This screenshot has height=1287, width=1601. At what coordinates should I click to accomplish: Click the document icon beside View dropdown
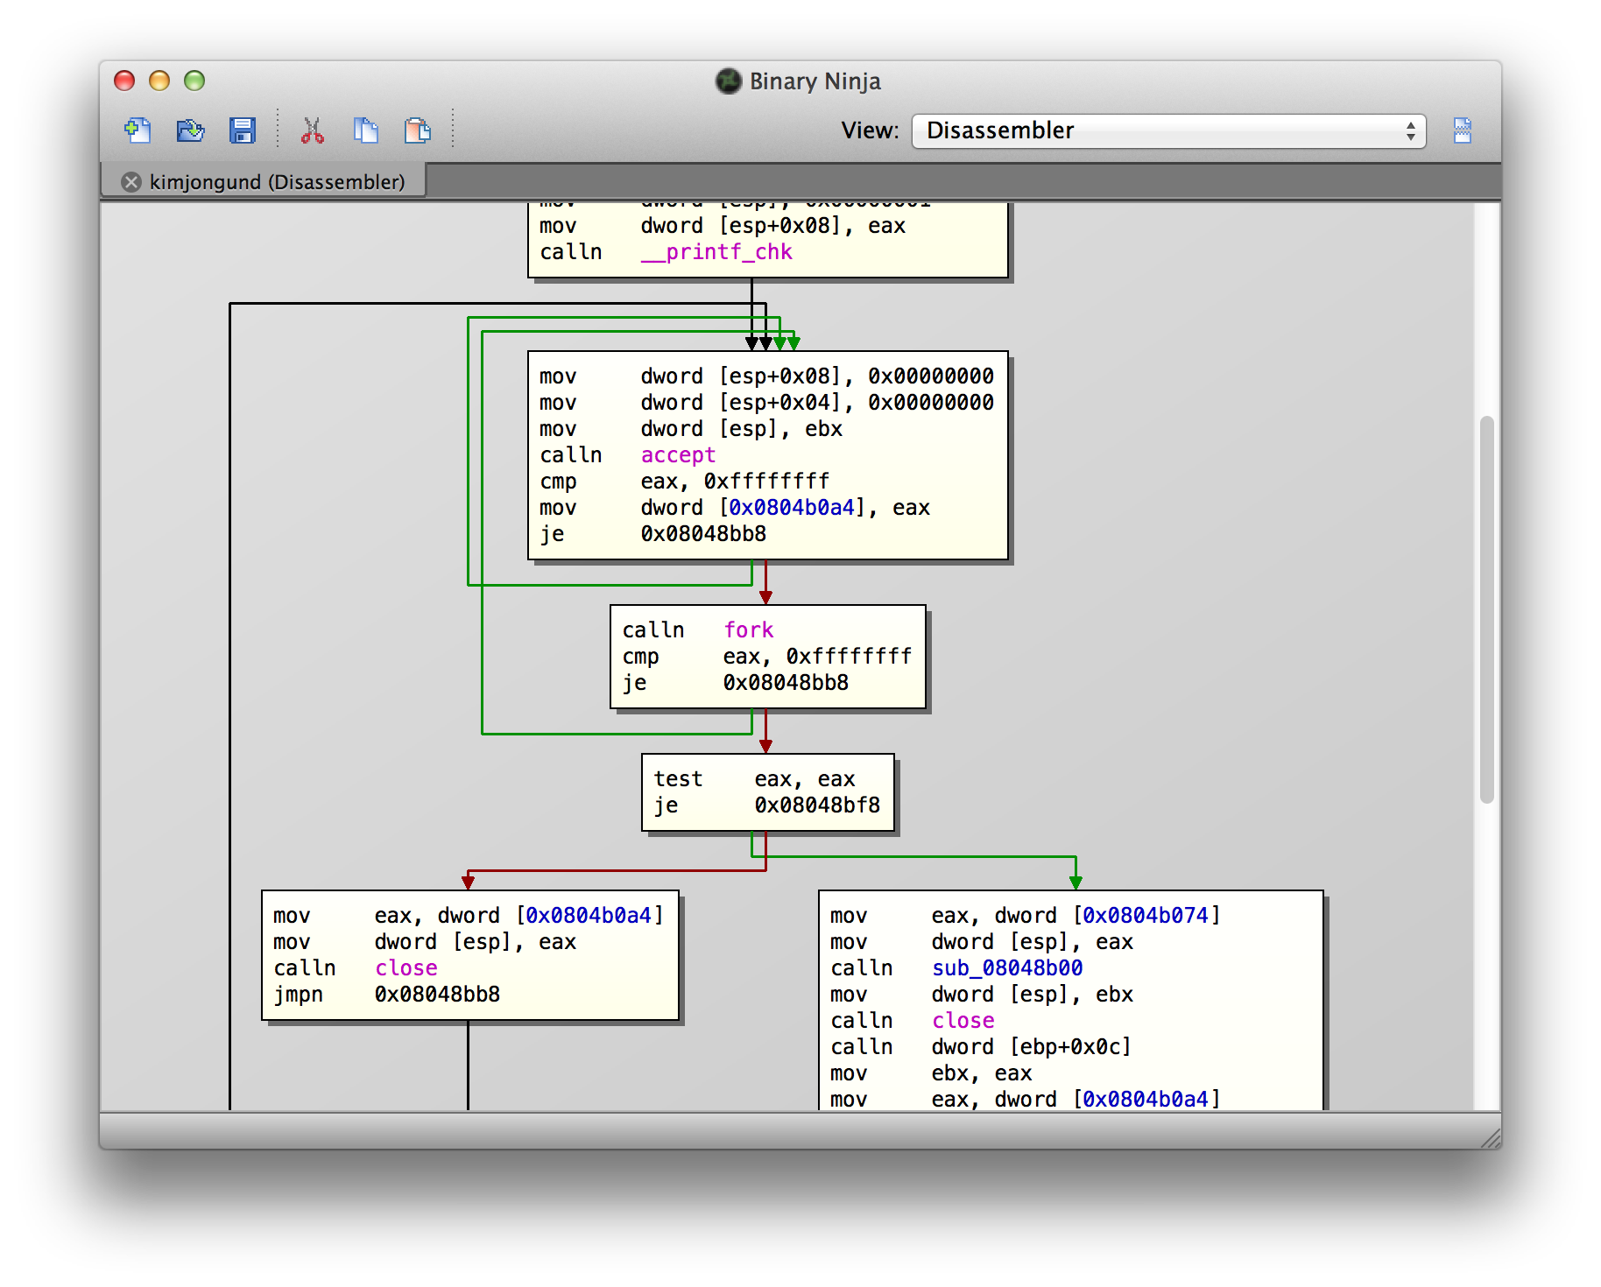click(1463, 130)
